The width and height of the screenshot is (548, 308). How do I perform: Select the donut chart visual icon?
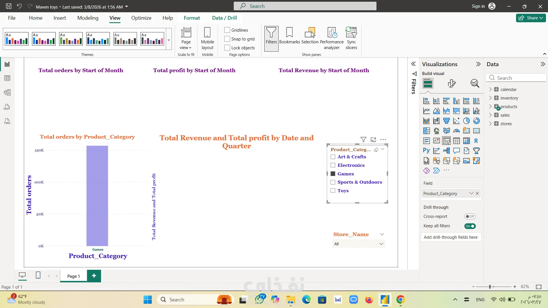(x=476, y=121)
